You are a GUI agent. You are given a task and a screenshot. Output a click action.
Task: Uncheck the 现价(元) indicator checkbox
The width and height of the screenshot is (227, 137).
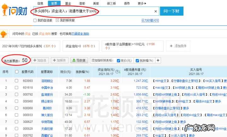(118, 60)
